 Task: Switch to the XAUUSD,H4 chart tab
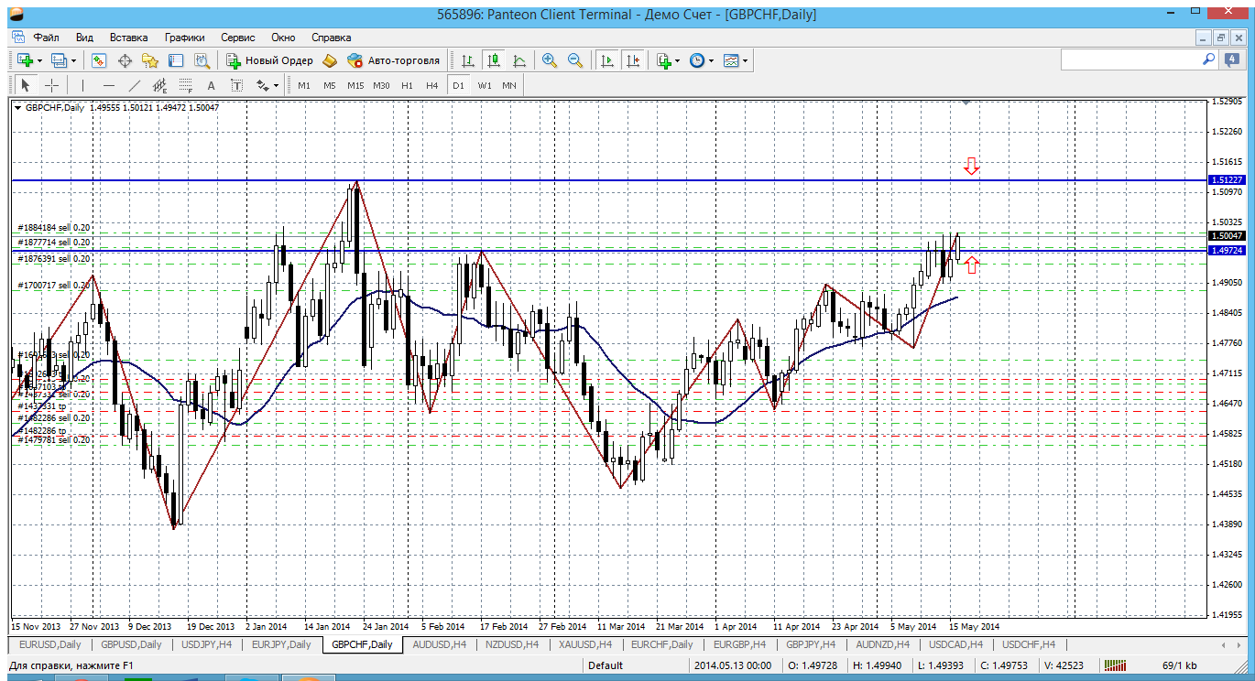click(x=586, y=644)
